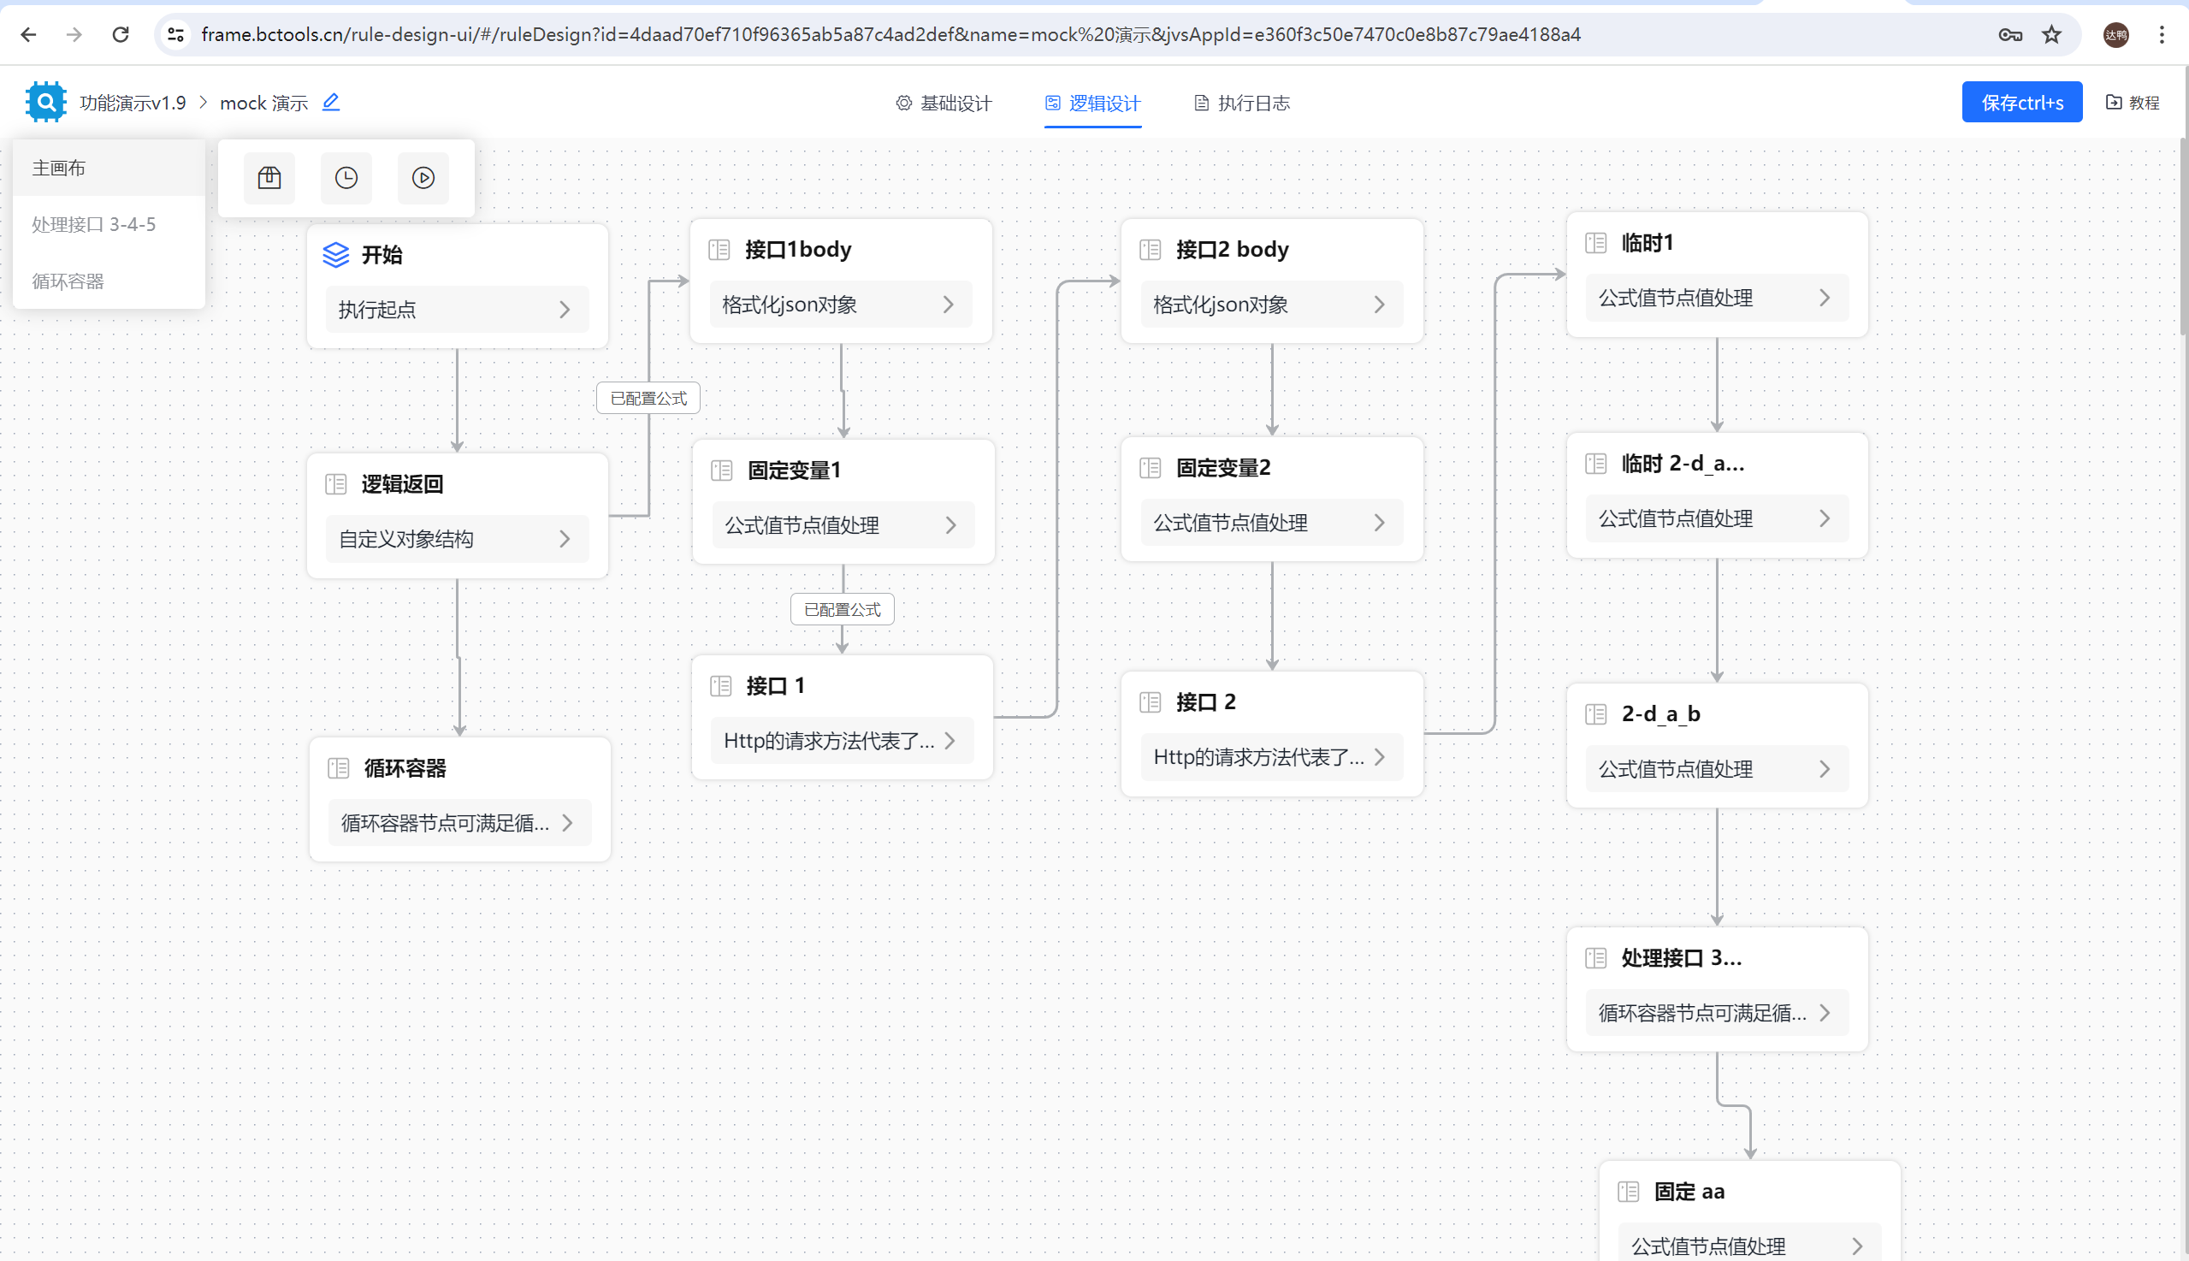Screen dimensions: 2189x1261
Task: Open the 教程 tutorial link
Action: click(x=2133, y=103)
